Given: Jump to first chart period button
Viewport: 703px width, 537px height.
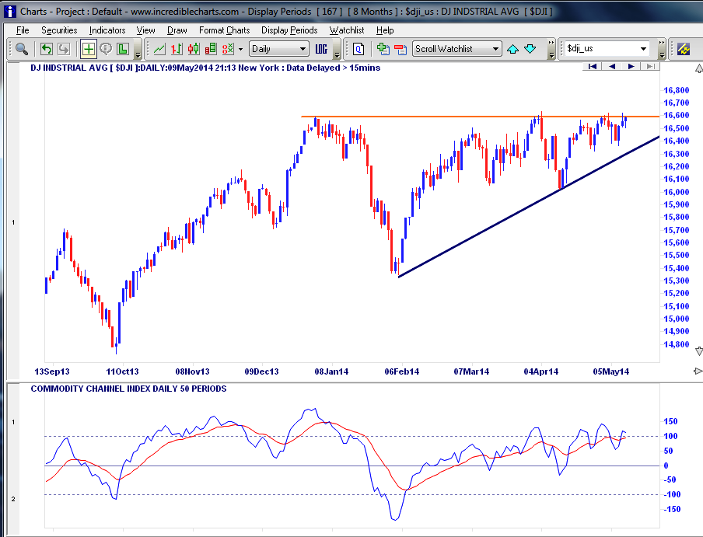Looking at the screenshot, I should (593, 66).
